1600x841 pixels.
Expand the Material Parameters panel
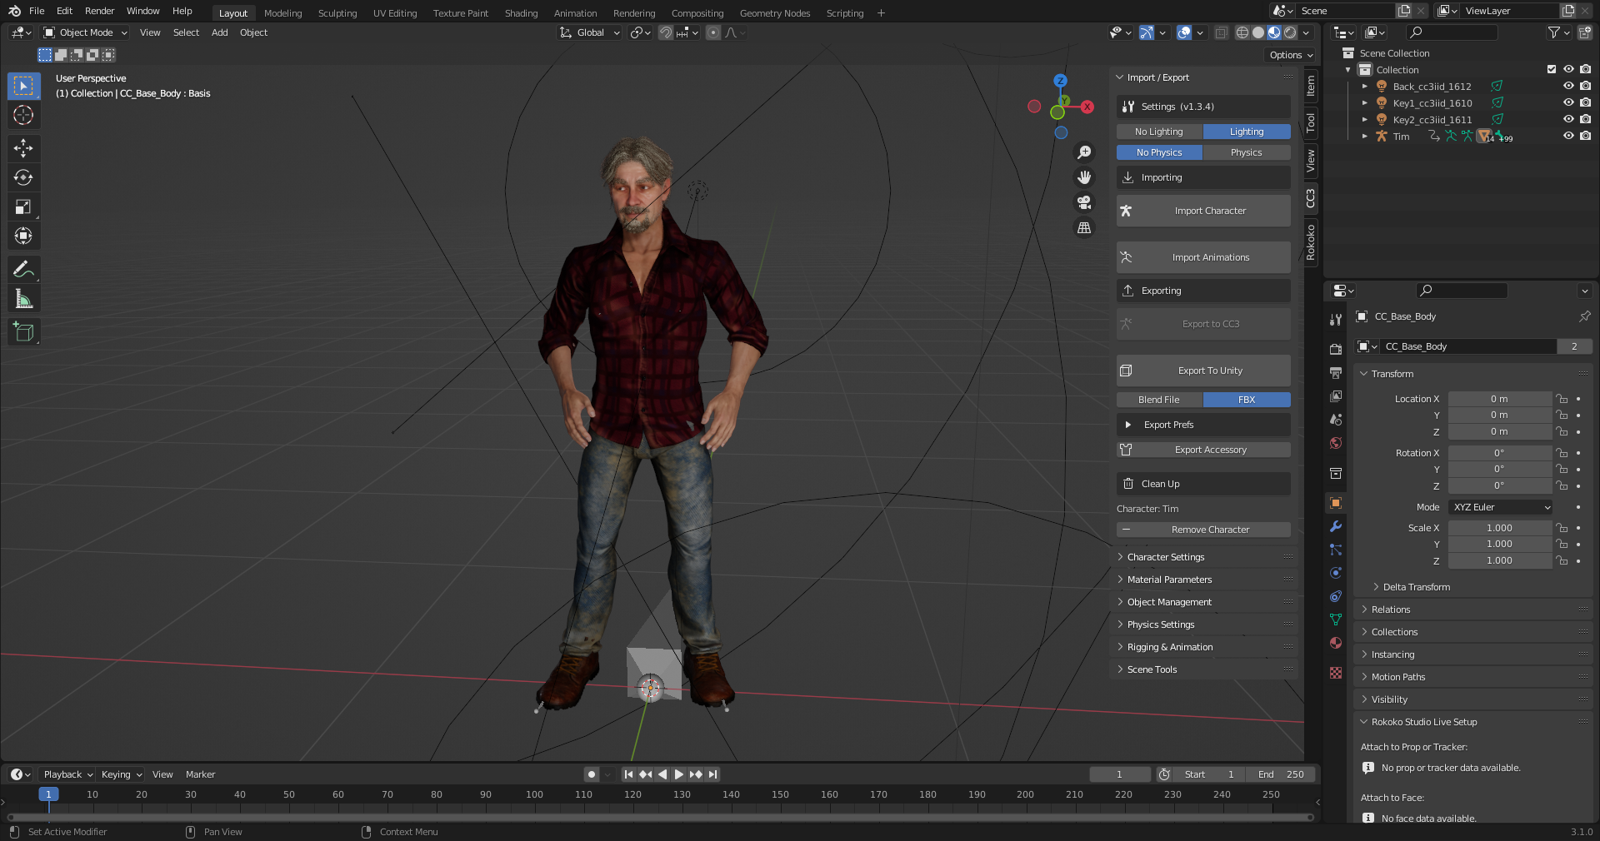(1169, 580)
